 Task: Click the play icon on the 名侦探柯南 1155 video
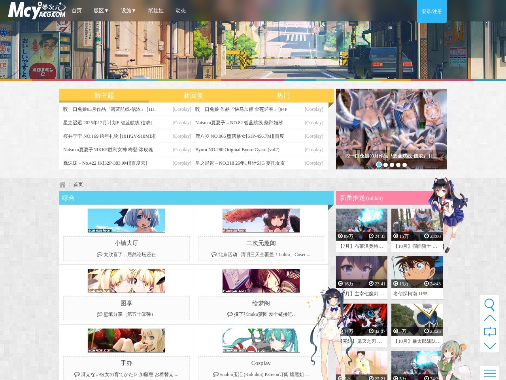coord(396,284)
